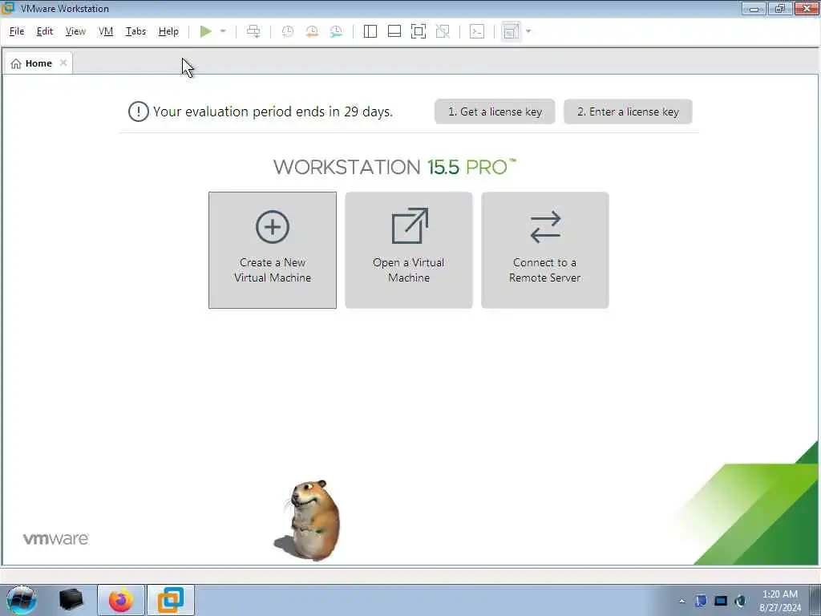Click Connect to a Remote Server tile

click(x=544, y=250)
